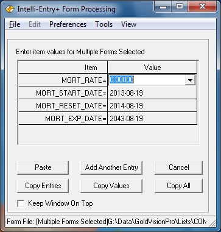The height and width of the screenshot is (232, 221).
Task: Click the MORT_RATE value field 0.00000
Action: point(147,80)
